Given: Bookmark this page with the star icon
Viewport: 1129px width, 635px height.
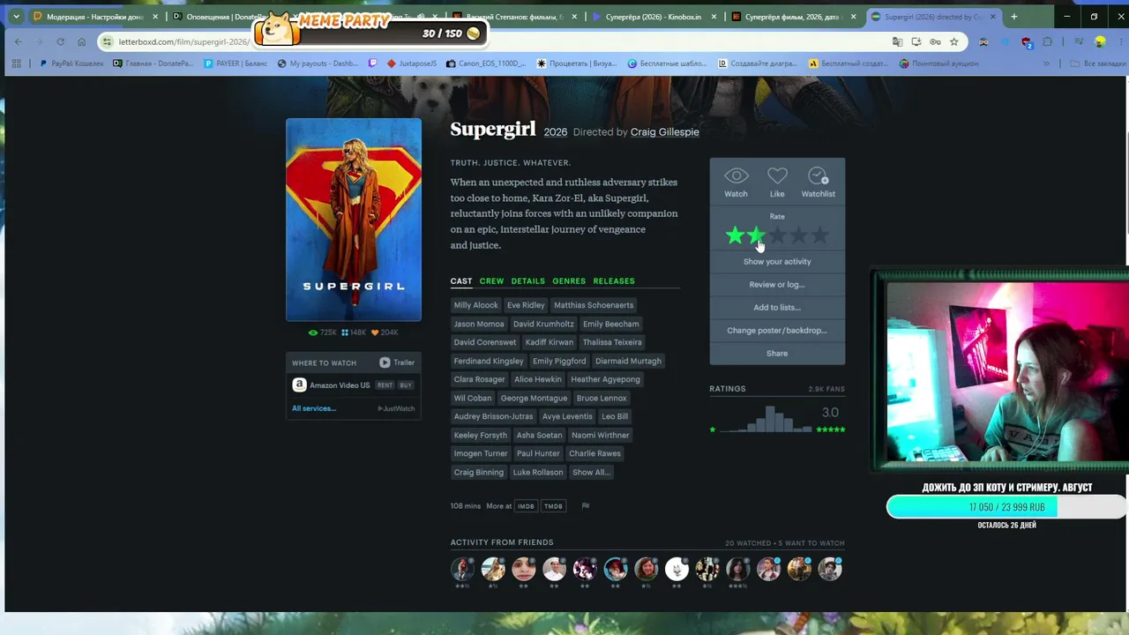Looking at the screenshot, I should (x=953, y=41).
